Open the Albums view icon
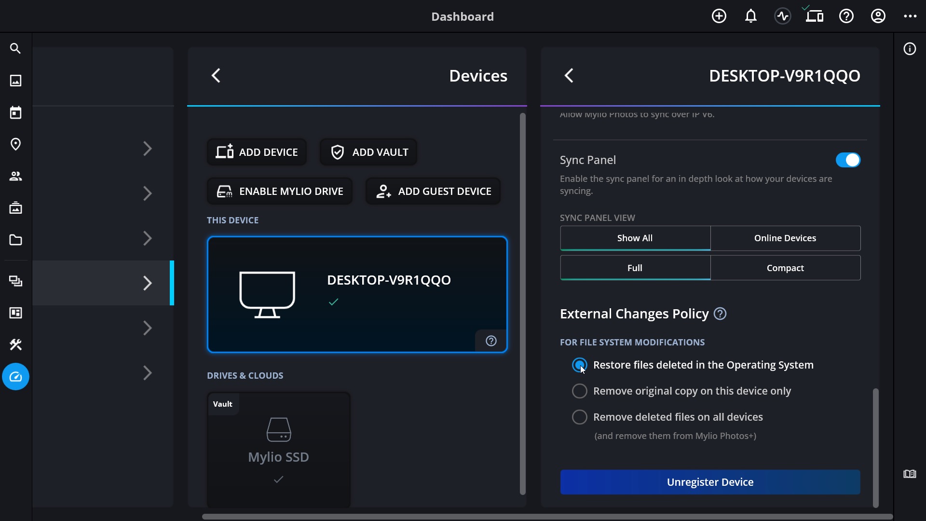Image resolution: width=926 pixels, height=521 pixels. click(x=15, y=208)
